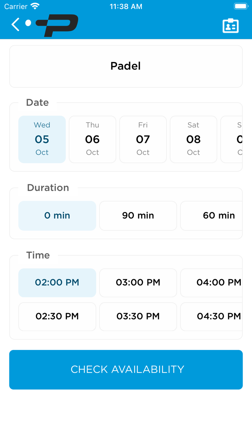Select the Padel sport field
Image resolution: width=252 pixels, height=448 pixels.
[x=126, y=66]
